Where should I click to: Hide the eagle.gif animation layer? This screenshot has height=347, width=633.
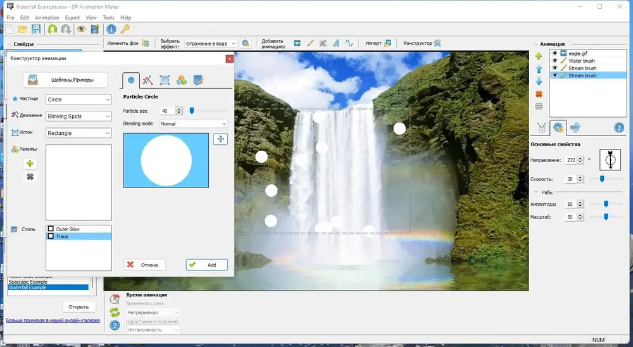point(555,53)
